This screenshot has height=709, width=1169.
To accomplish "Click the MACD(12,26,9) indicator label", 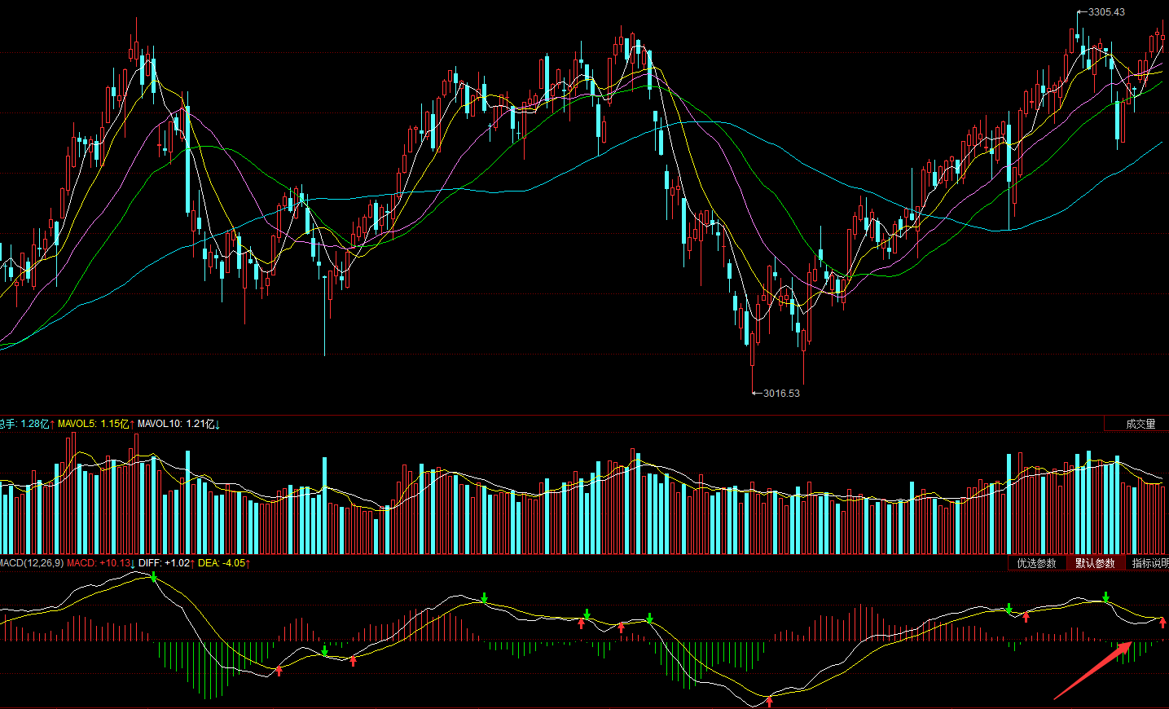I will pyautogui.click(x=31, y=563).
